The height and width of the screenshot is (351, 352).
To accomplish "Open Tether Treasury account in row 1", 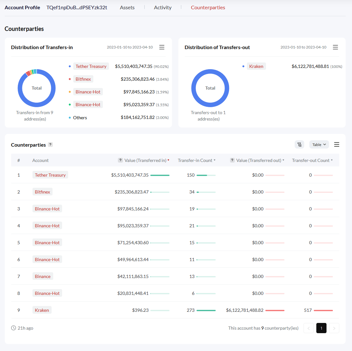I will click(50, 175).
